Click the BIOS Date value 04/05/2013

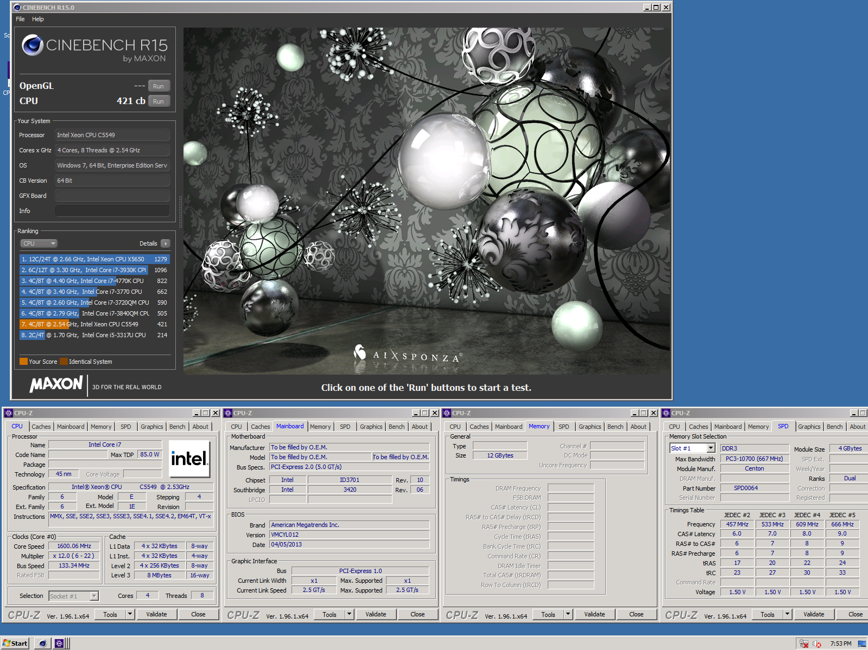tap(350, 544)
